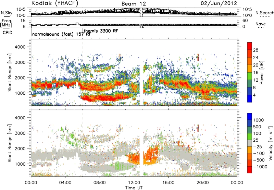
Task: Click the '-100' velocity scale label
Action: [x=259, y=153]
